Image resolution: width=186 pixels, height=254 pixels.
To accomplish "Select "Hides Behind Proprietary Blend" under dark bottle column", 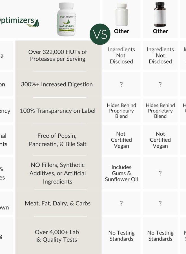I will 160,111.
